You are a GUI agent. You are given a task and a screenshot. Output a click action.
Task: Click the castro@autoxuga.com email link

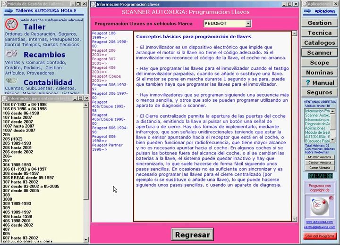(319, 227)
